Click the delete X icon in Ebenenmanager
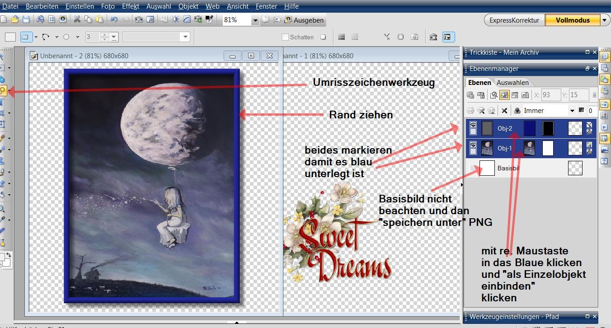 click(x=505, y=111)
